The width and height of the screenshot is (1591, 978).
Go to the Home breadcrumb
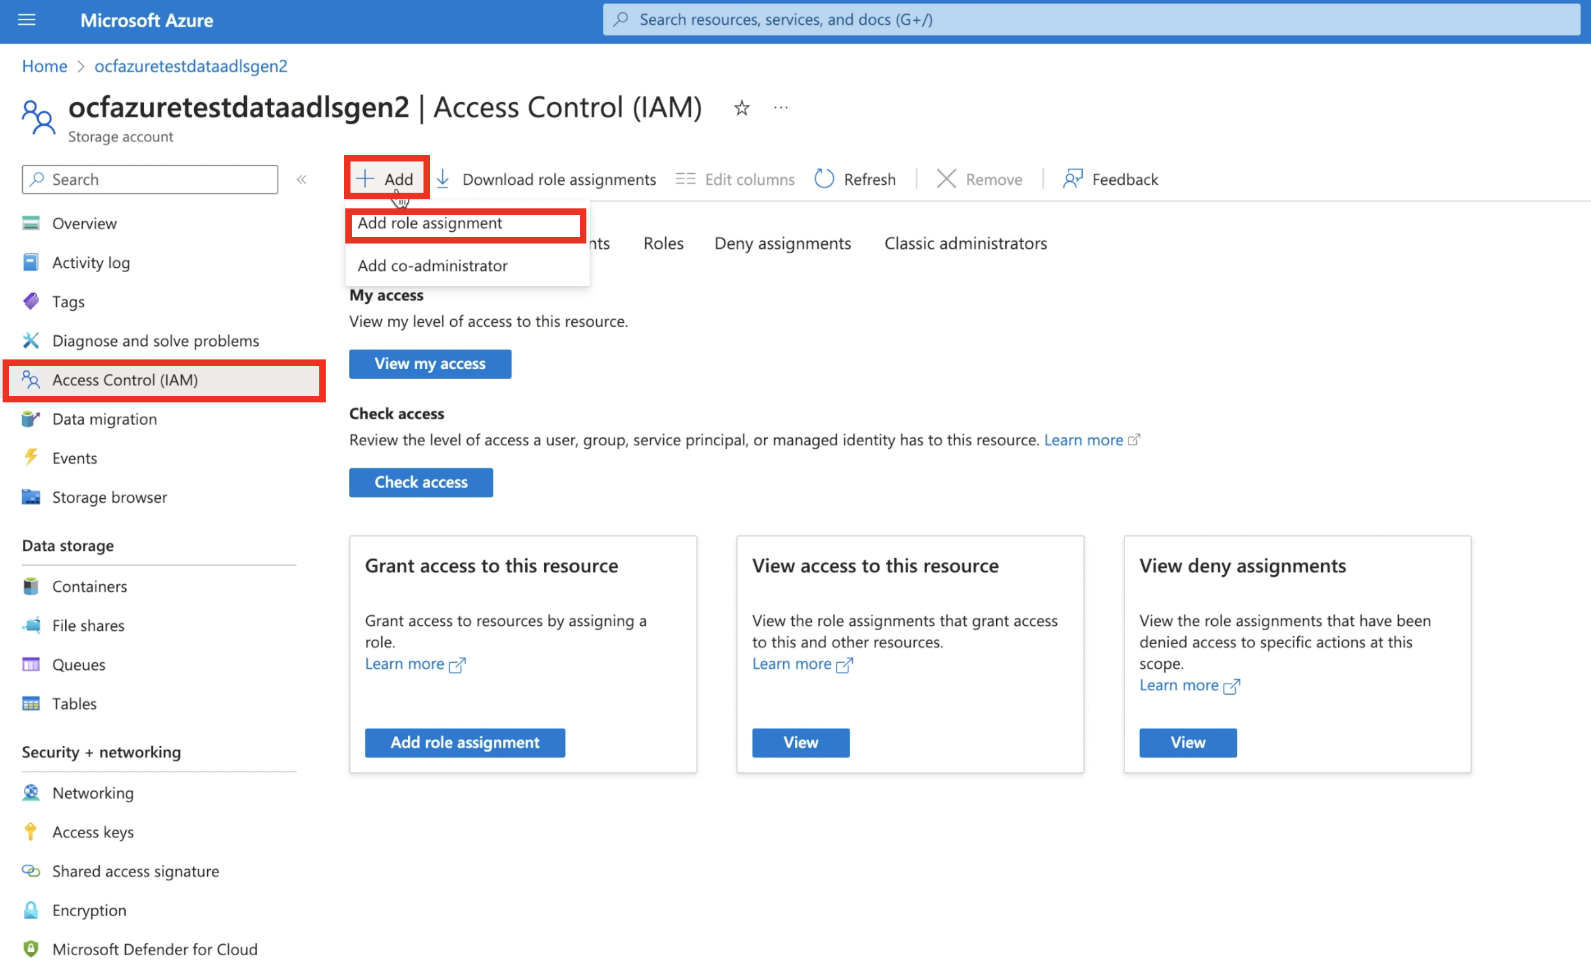[44, 66]
